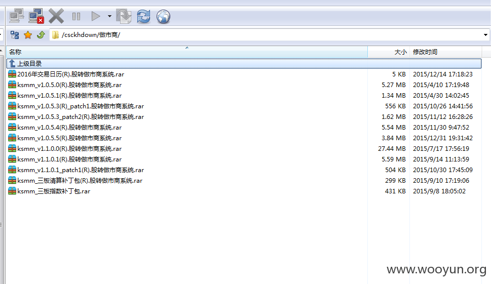Click the RAR icon of ksmm_v1.0.5.1(R)
Screen dimensions: 491x284
tap(12, 95)
